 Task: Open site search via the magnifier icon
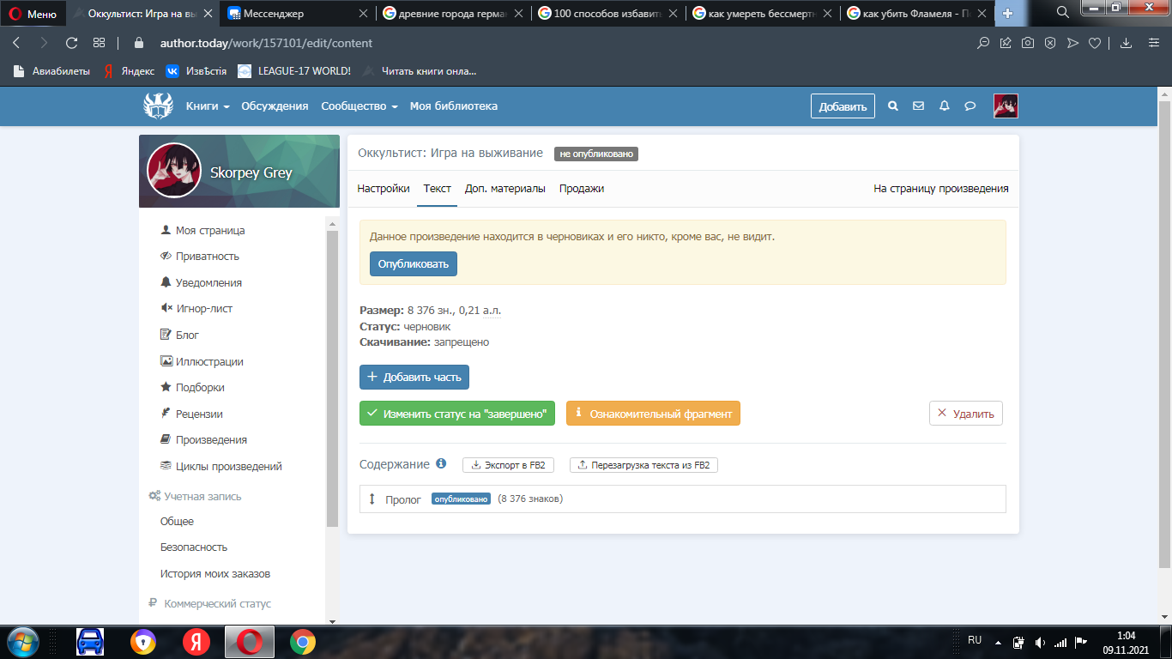[893, 106]
